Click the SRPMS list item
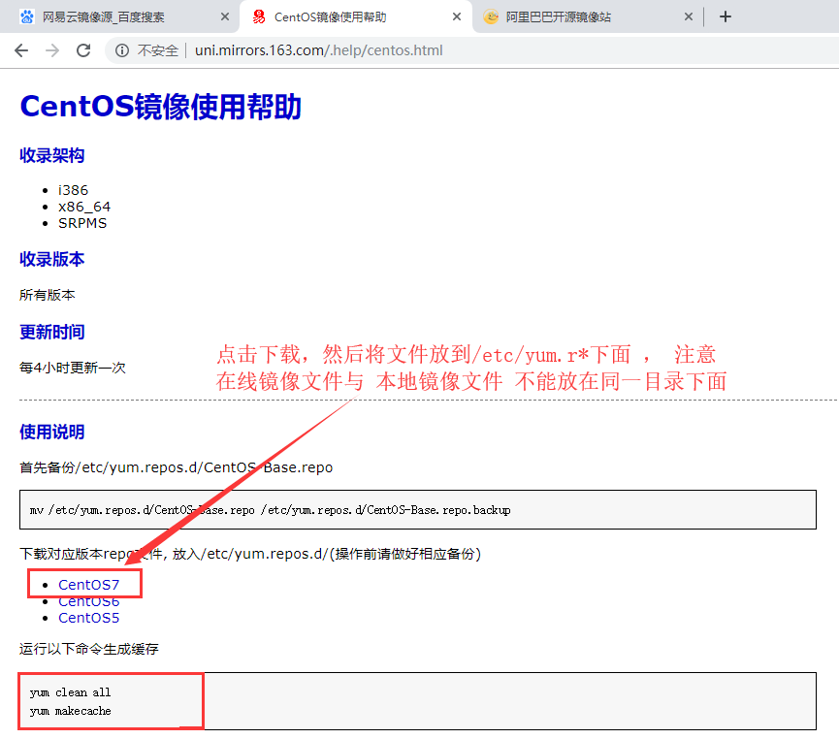This screenshot has width=839, height=739. [82, 223]
